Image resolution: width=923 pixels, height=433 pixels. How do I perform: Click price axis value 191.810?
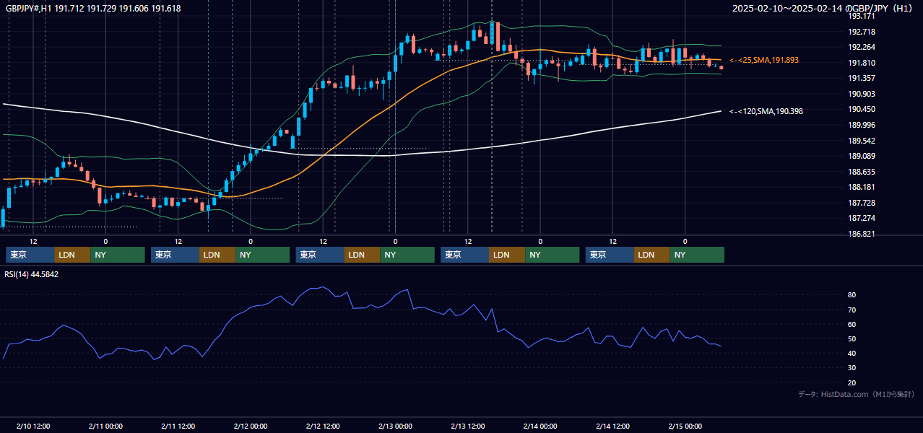(862, 63)
